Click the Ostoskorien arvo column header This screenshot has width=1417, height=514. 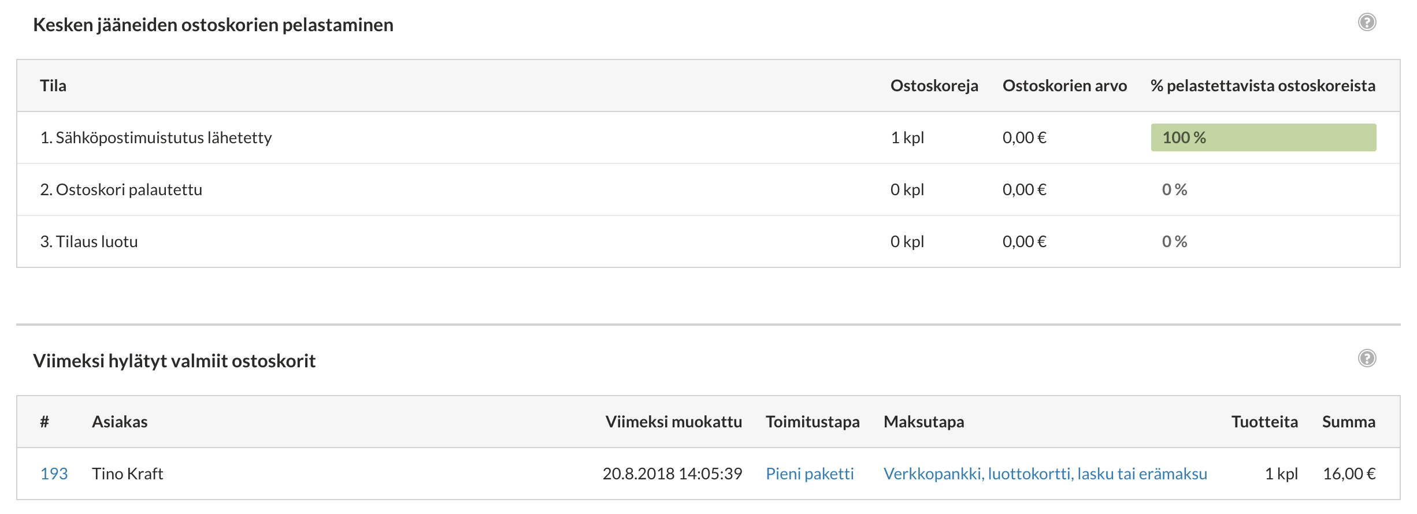[1064, 85]
